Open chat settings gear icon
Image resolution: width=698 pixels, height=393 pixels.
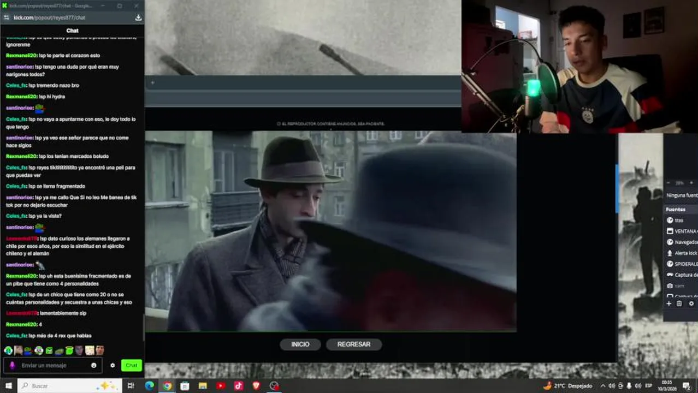pos(113,365)
